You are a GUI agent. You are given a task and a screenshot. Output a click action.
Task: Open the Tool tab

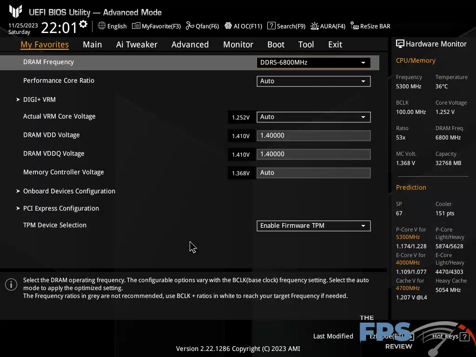306,45
